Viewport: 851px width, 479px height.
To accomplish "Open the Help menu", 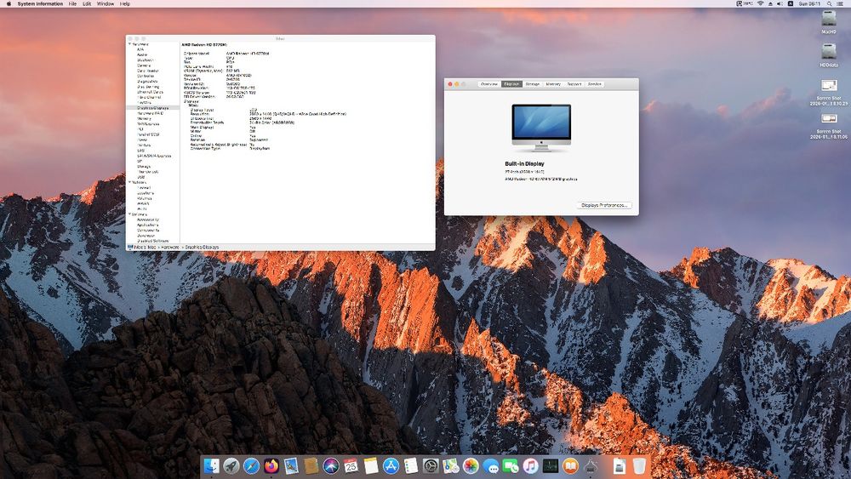I will coord(125,3).
